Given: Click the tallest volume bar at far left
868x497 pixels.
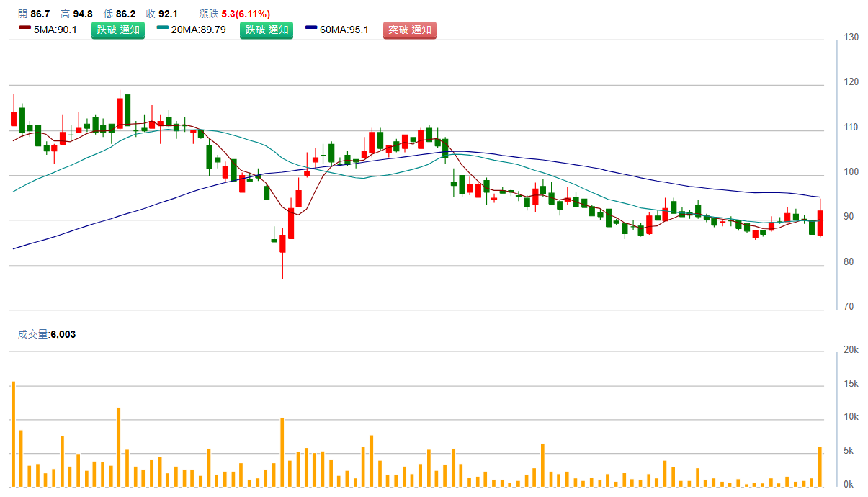Looking at the screenshot, I should [13, 434].
